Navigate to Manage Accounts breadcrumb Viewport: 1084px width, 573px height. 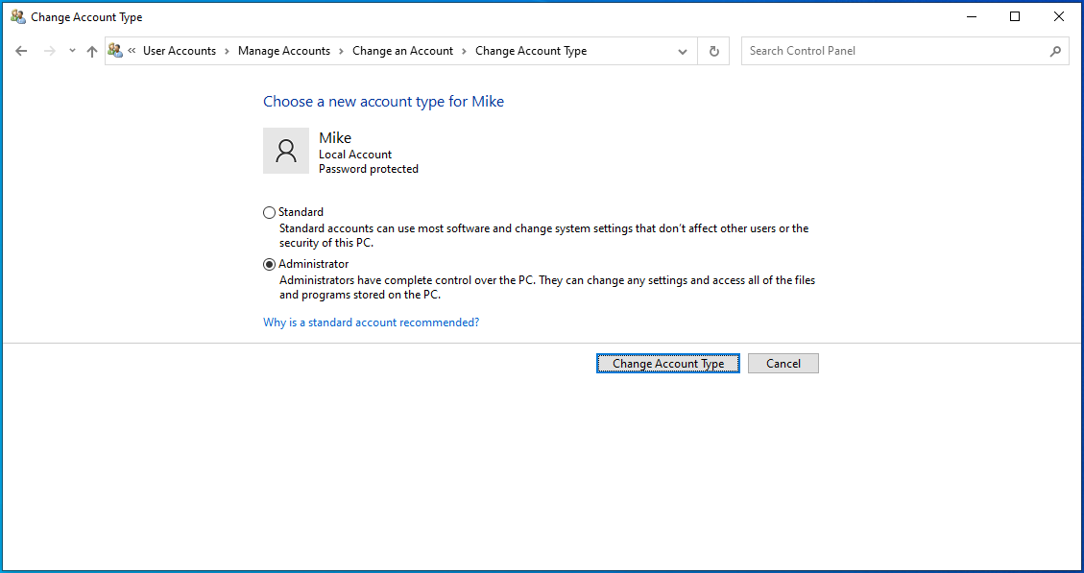coord(284,51)
